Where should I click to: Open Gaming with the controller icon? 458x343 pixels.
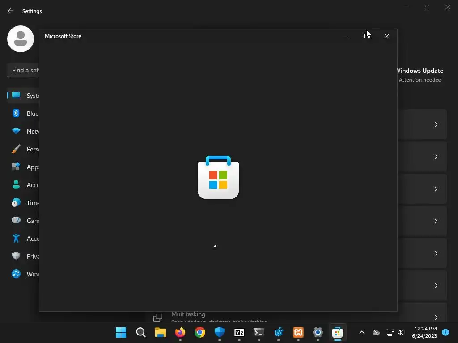[x=23, y=221]
